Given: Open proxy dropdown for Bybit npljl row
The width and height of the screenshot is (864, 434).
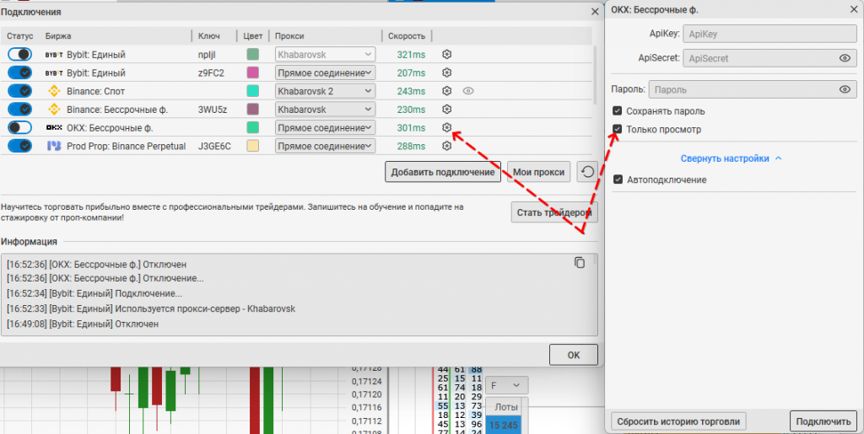Looking at the screenshot, I should click(x=325, y=55).
